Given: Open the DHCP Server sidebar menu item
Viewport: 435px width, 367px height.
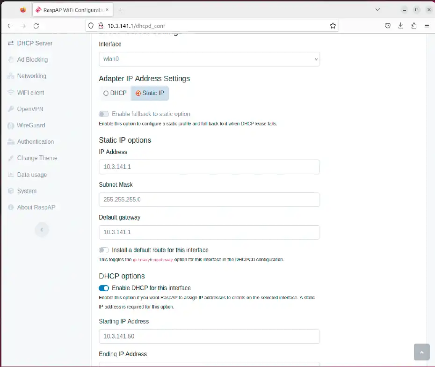Looking at the screenshot, I should click(x=35, y=44).
